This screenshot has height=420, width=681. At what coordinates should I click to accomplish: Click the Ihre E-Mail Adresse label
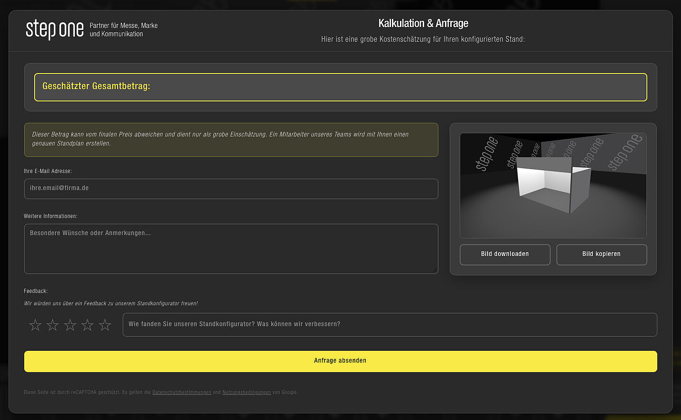pos(48,171)
